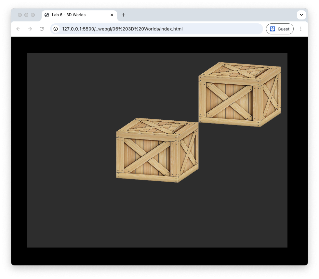Reload the current page
The width and height of the screenshot is (319, 279).
tap(42, 29)
